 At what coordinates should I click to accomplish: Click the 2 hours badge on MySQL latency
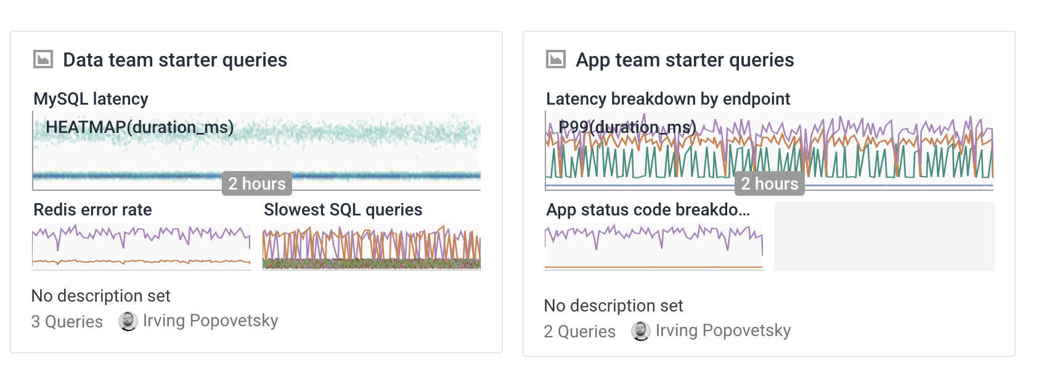coord(257,183)
